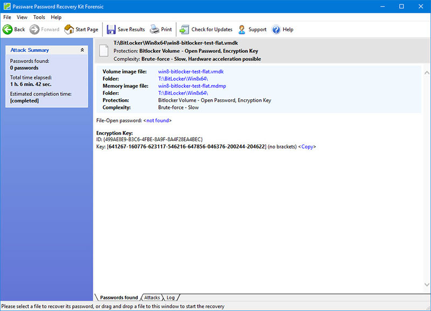The width and height of the screenshot is (431, 311).
Task: Click the Save Results floppy disk icon
Action: point(111,30)
